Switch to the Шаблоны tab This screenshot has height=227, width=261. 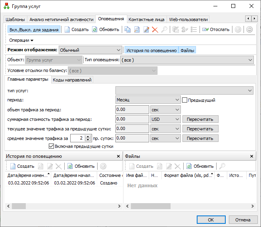tap(15, 19)
